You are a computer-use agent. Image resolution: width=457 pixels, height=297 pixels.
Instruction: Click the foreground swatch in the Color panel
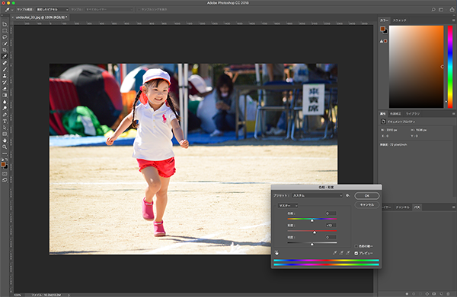(x=382, y=29)
